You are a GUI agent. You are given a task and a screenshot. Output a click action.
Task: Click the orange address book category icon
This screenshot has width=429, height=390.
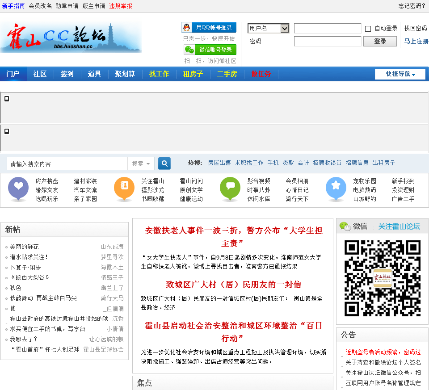[124, 189]
